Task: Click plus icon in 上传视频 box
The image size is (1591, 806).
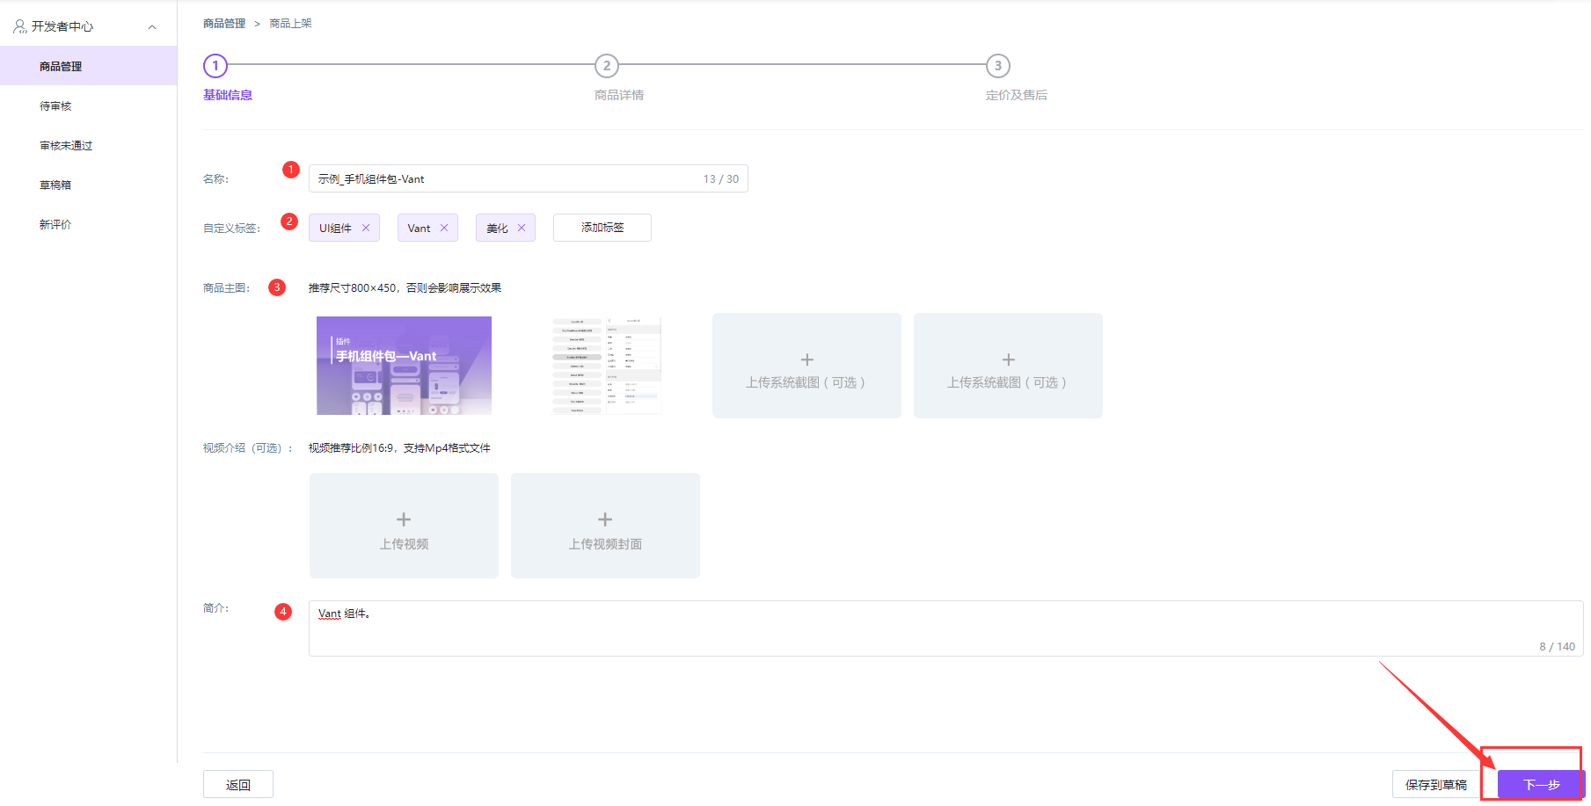Action: (404, 519)
